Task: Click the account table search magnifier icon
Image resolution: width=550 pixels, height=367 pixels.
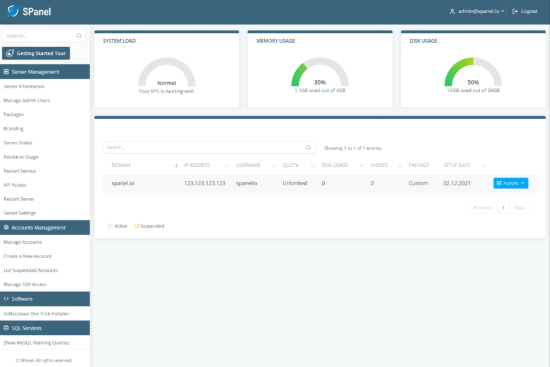Action: (x=308, y=147)
